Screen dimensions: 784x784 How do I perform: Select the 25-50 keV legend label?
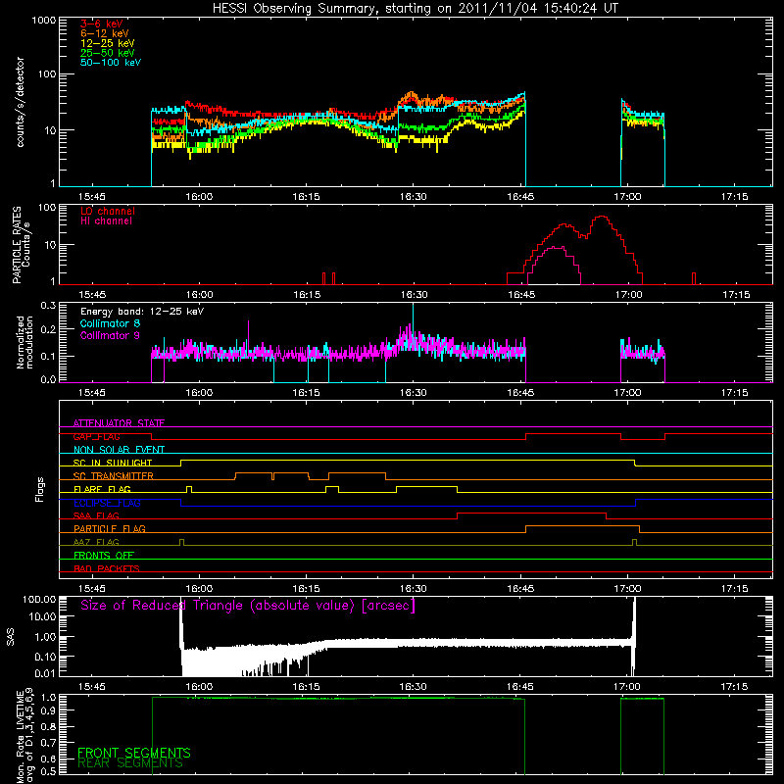108,53
